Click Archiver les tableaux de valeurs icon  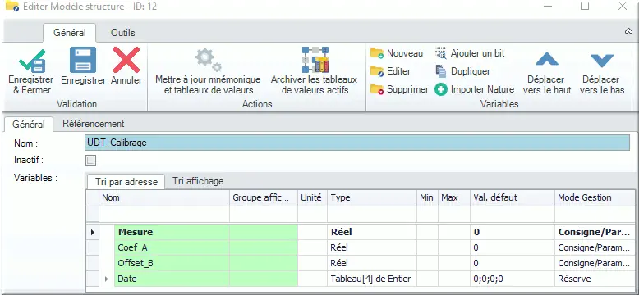[x=315, y=60]
